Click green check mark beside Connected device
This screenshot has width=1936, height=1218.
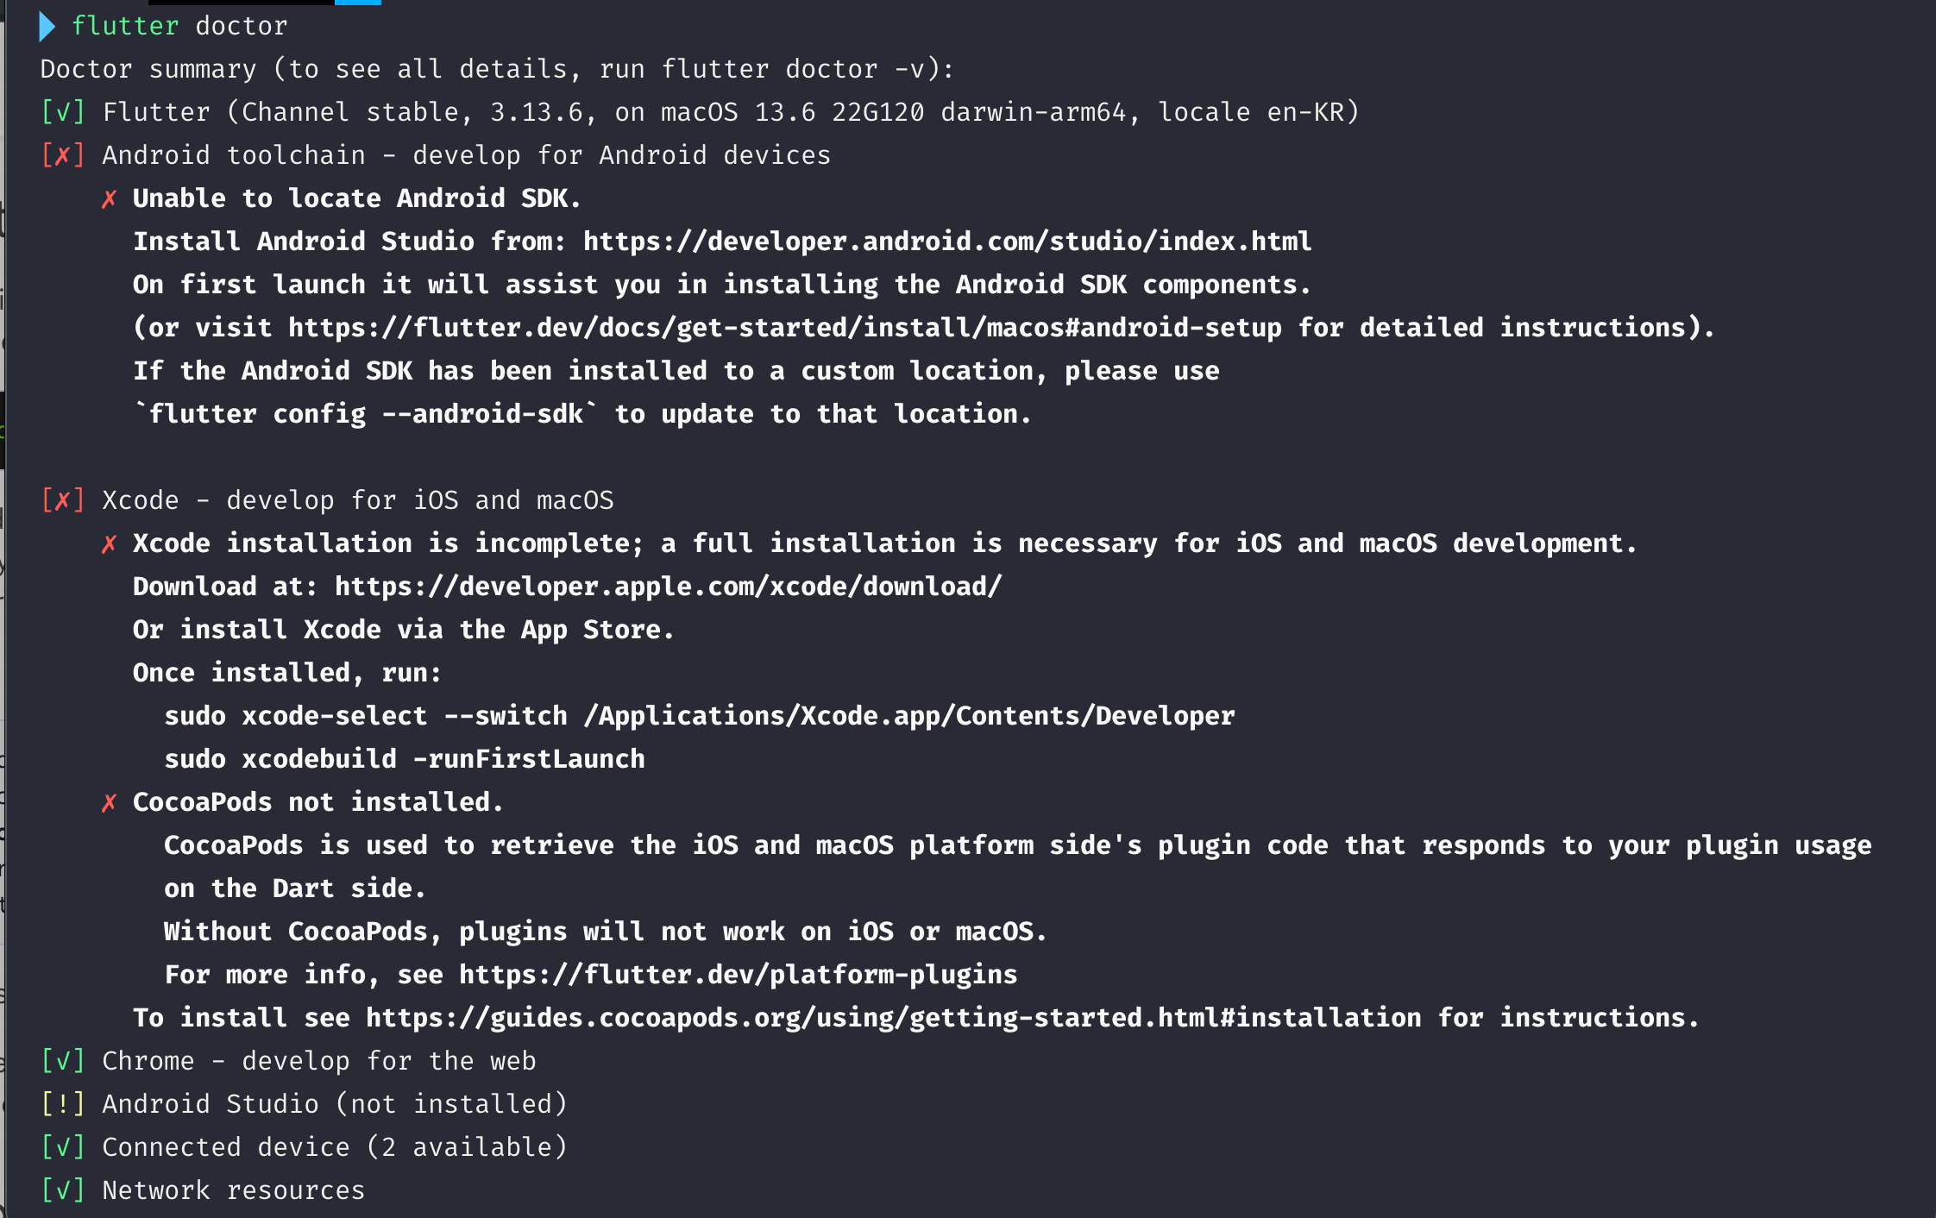[63, 1147]
